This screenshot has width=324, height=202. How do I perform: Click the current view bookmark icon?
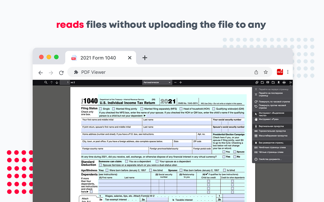coord(279,82)
